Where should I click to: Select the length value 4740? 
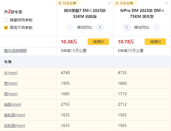click(65, 73)
